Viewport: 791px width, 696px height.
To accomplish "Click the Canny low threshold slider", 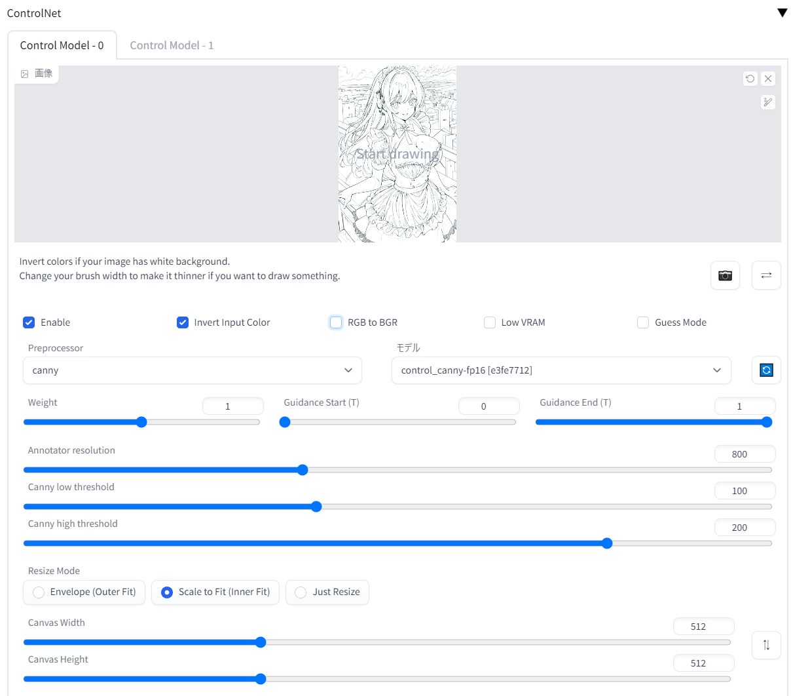I will click(x=397, y=507).
